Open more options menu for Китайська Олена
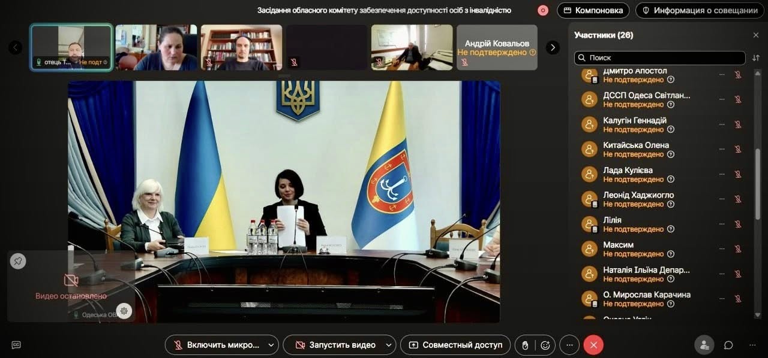768x358 pixels. tap(721, 150)
